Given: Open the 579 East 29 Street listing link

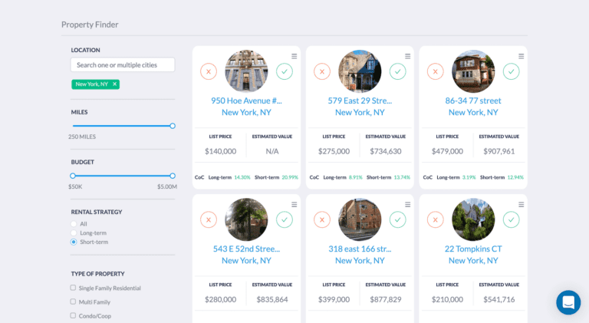Looking at the screenshot, I should [360, 101].
